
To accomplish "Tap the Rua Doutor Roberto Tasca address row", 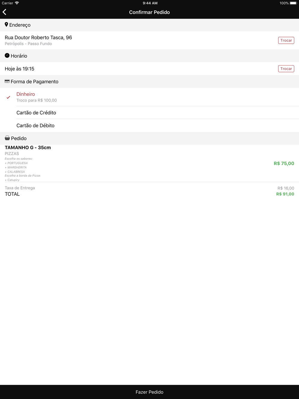I will (149, 40).
